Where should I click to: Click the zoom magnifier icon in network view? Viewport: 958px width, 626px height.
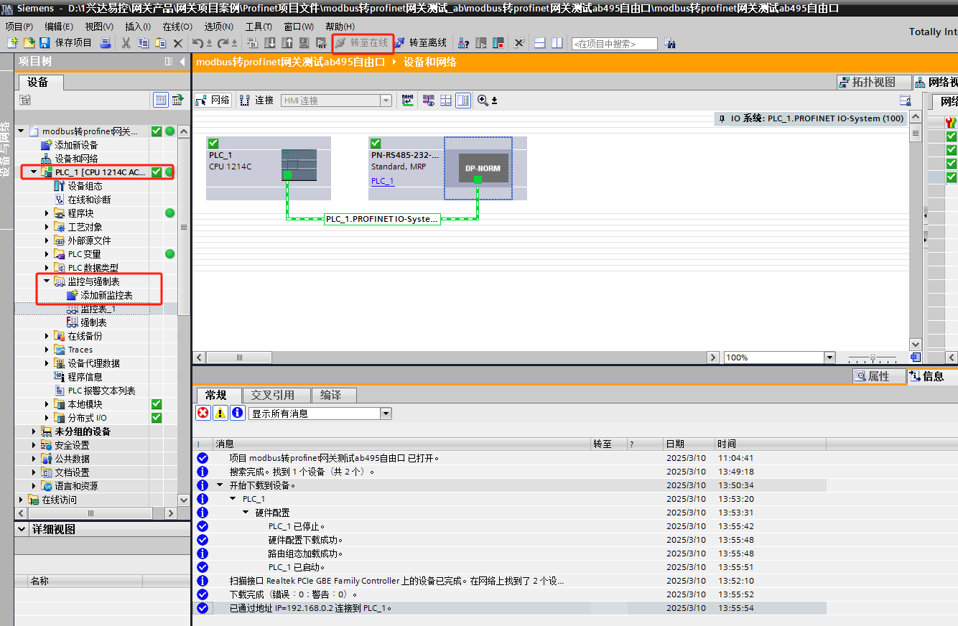[x=483, y=101]
